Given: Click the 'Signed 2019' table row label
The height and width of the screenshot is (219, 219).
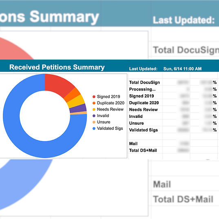Looking at the screenshot, I should click(142, 96).
